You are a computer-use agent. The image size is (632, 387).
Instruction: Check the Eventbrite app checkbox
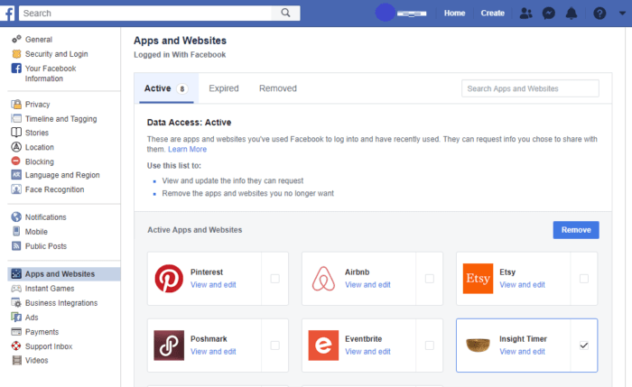[429, 346]
